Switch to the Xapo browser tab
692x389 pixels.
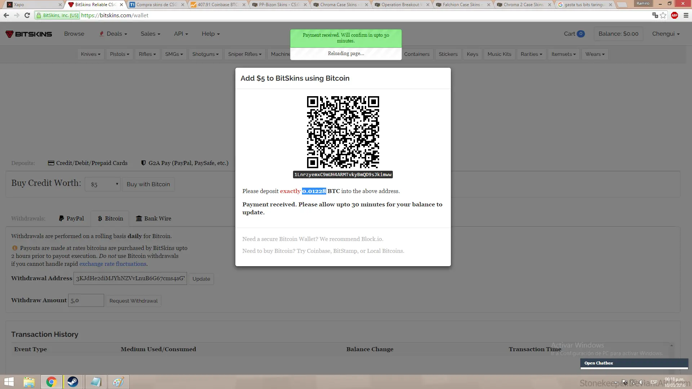tap(34, 5)
